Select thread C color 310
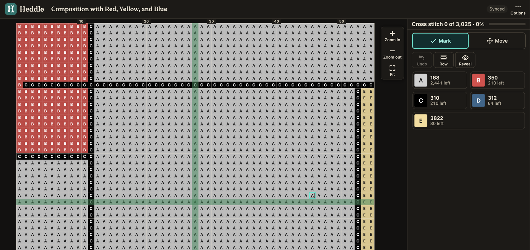The height and width of the screenshot is (250, 530). 440,100
